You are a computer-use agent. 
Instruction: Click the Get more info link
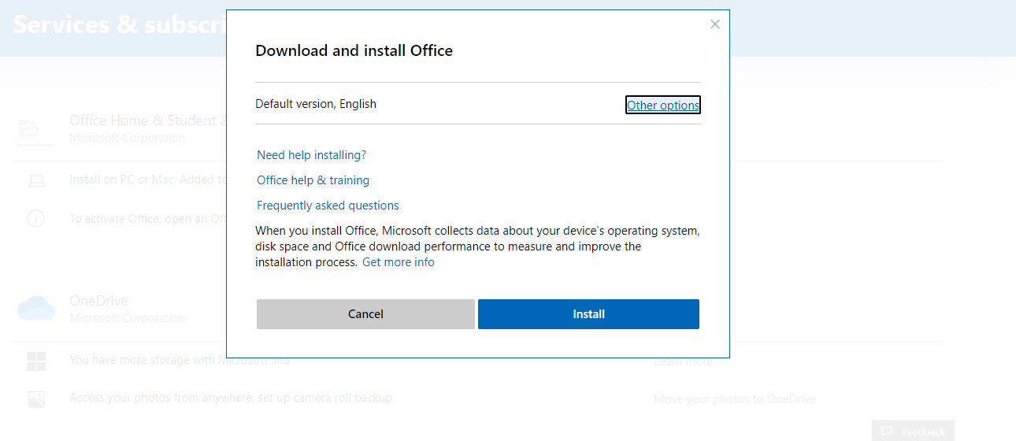pyautogui.click(x=399, y=262)
